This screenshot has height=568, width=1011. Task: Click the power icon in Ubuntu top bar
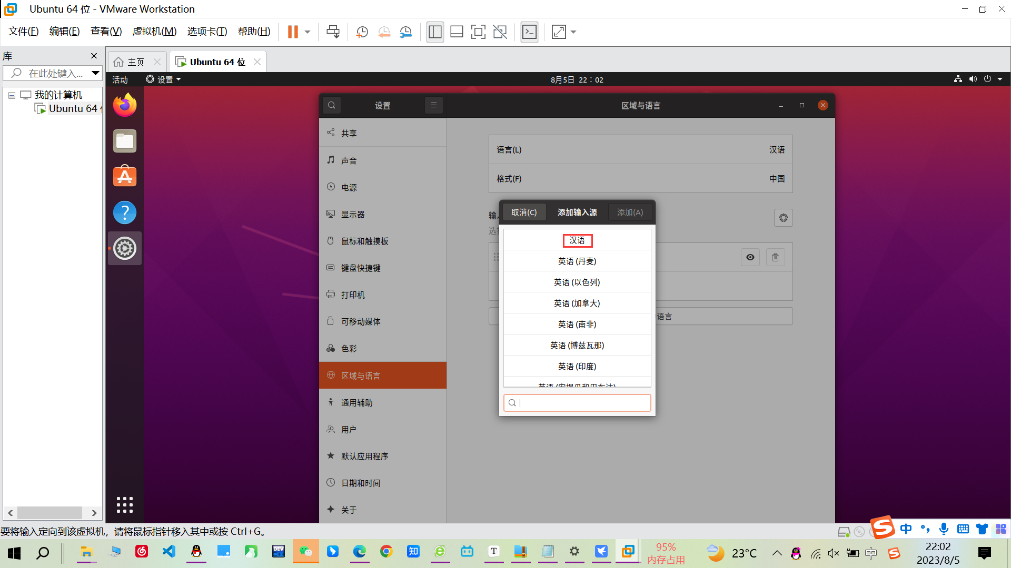(x=987, y=79)
